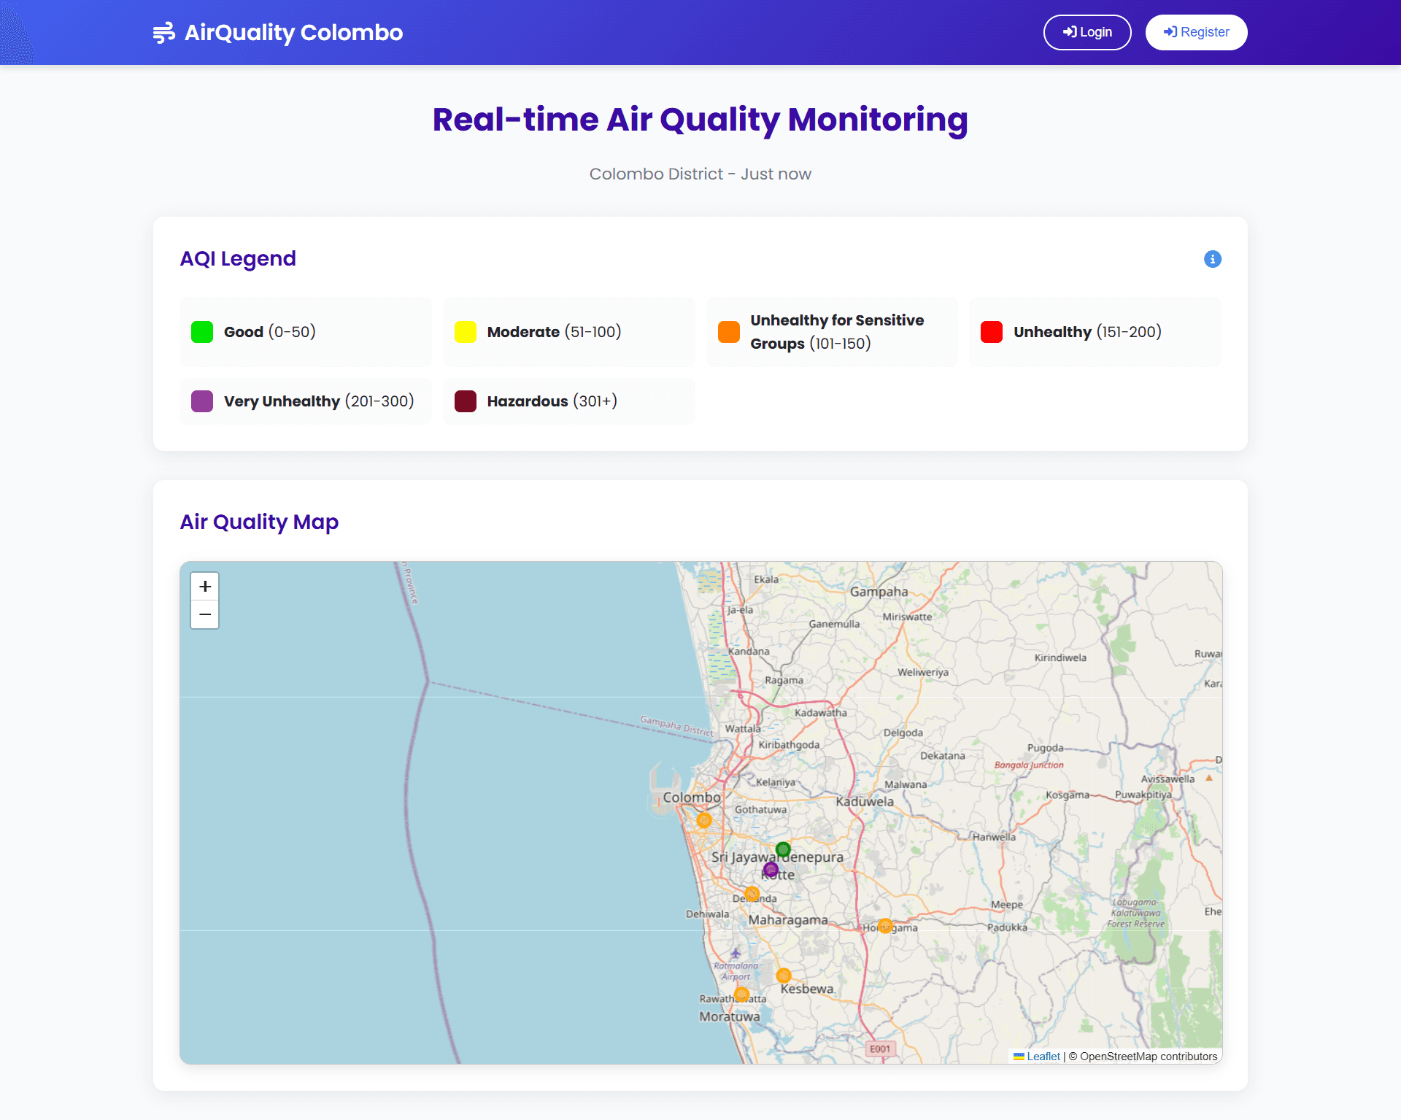This screenshot has height=1120, width=1401.
Task: Click the Ratmalana Airport icon on map
Action: (736, 953)
